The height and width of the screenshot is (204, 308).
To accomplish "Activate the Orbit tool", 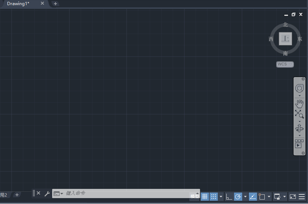I will tap(299, 128).
